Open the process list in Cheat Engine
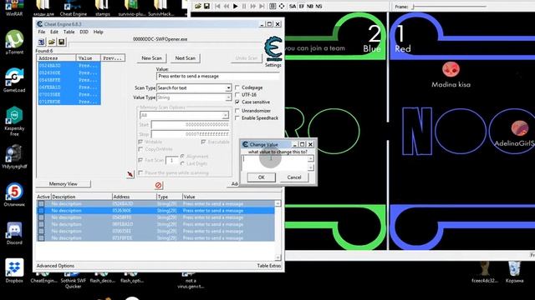The height and width of the screenshot is (300, 535). tap(41, 42)
